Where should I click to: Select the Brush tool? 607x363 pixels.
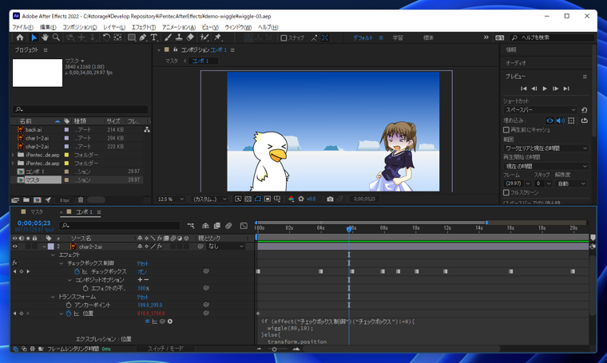point(168,37)
